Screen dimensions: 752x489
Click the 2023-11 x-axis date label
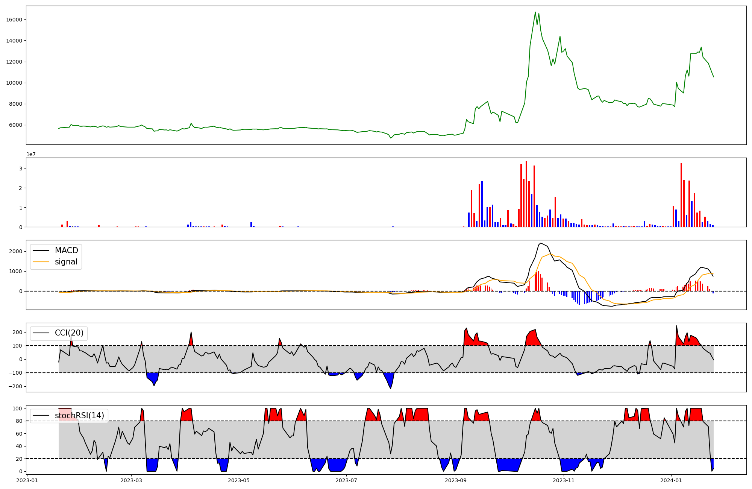pos(564,480)
